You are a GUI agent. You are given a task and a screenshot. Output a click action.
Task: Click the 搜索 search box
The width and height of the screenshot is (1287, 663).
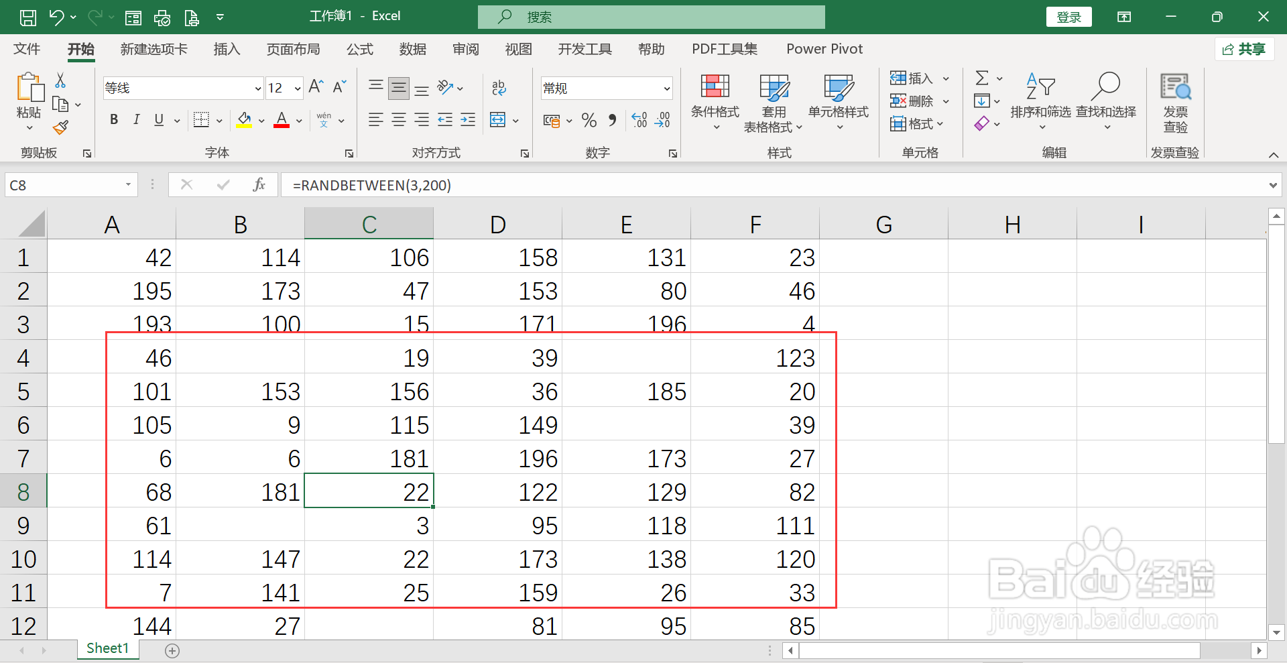(652, 17)
